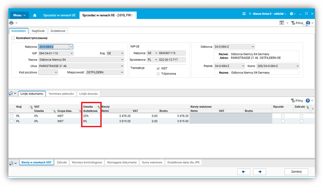Go to next document with right arrow button
Image resolution: width=323 pixels, height=186 pixels.
(x=259, y=172)
